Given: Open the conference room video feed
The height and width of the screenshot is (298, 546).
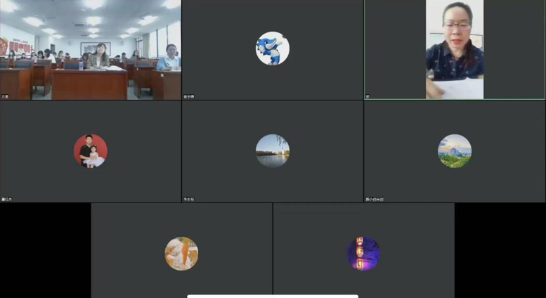Looking at the screenshot, I should tap(91, 49).
